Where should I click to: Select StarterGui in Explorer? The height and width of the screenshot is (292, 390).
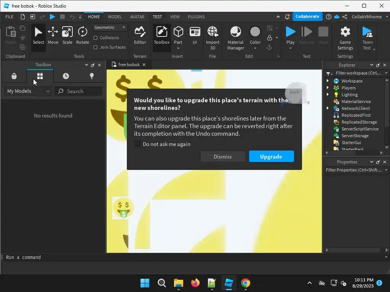click(351, 143)
